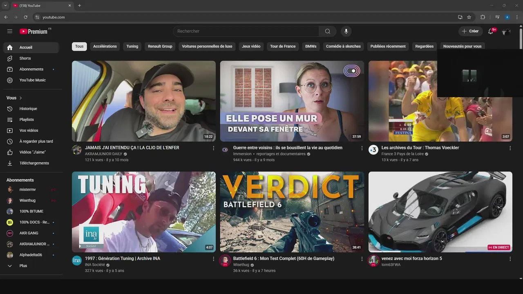The width and height of the screenshot is (523, 294).
Task: Bookmark this page with the star icon
Action: pyautogui.click(x=469, y=17)
